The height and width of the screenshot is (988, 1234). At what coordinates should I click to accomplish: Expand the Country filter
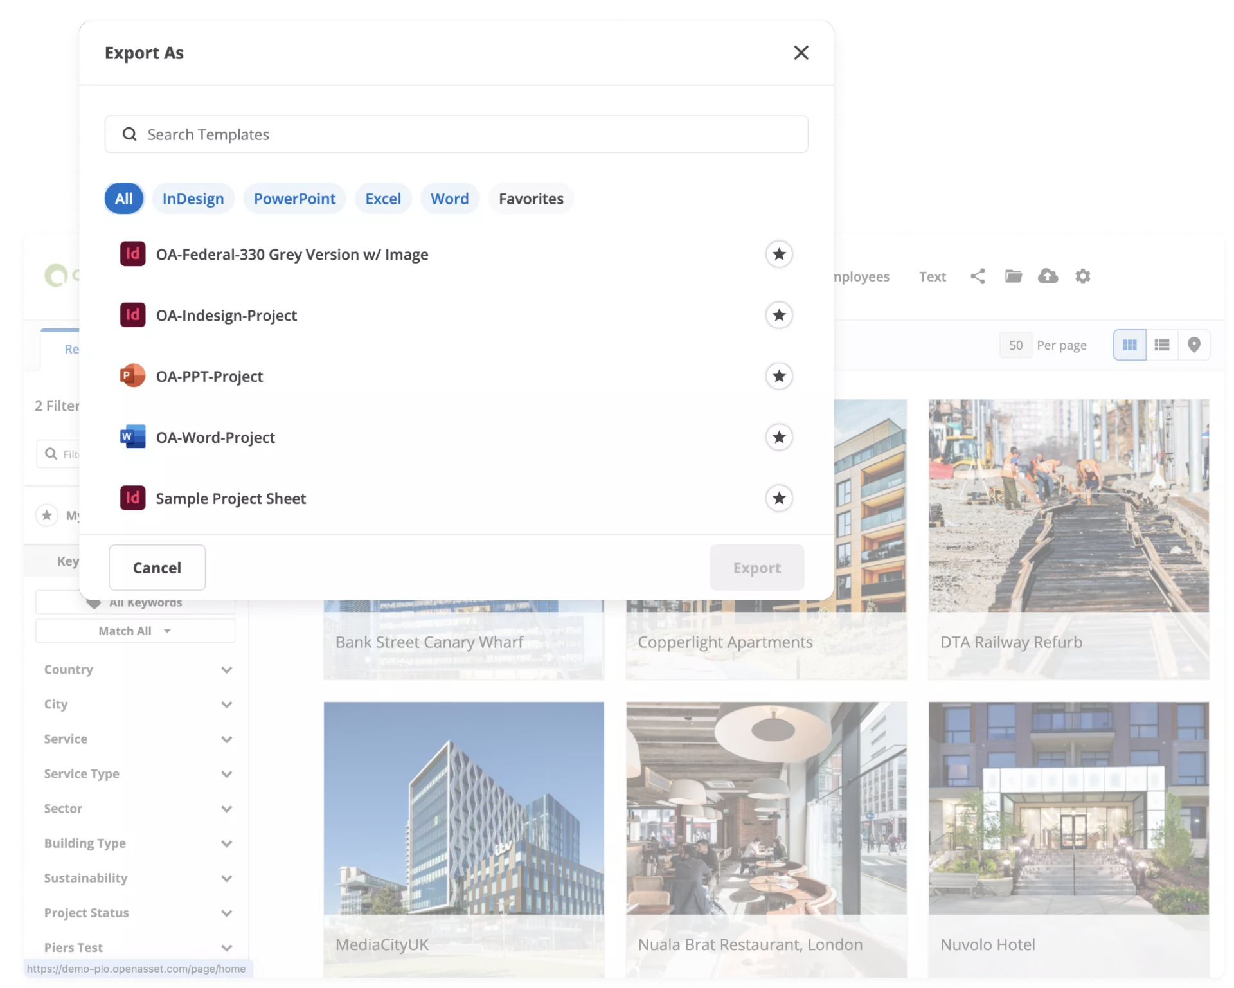pyautogui.click(x=226, y=670)
